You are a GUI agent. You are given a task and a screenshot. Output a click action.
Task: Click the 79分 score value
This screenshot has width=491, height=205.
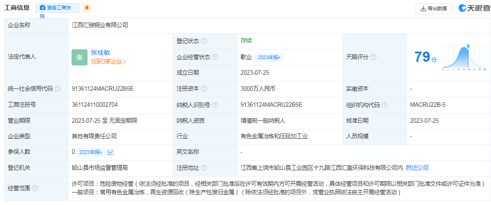(x=425, y=57)
